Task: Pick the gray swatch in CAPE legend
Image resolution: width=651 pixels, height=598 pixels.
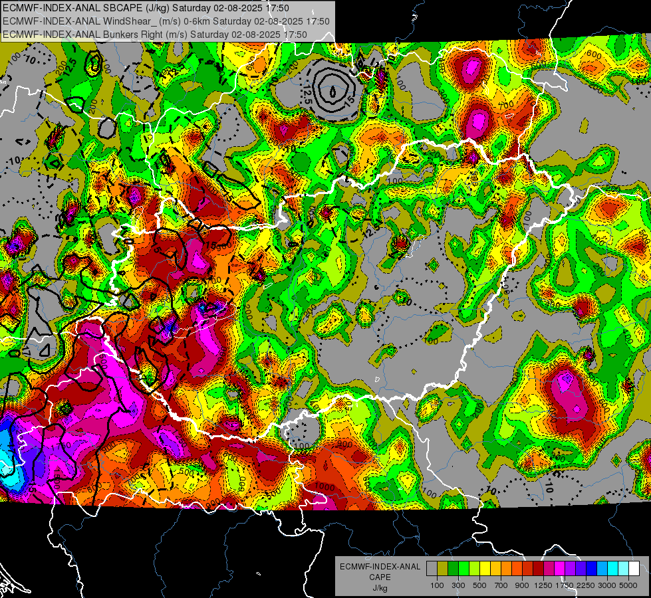Action: click(432, 568)
